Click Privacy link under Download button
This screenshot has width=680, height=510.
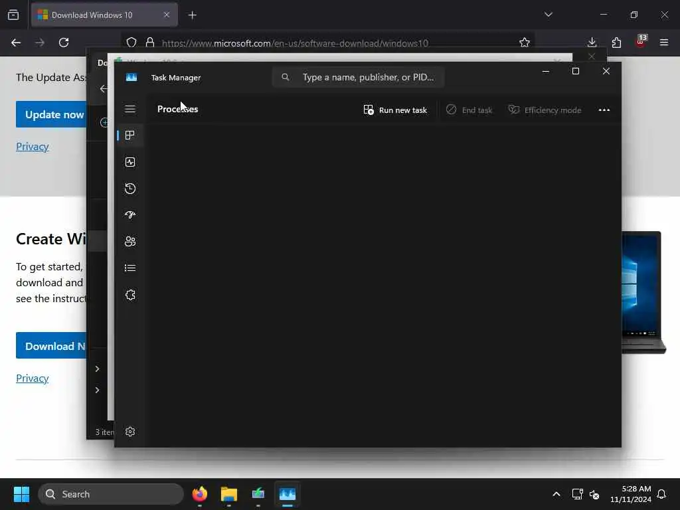(32, 378)
